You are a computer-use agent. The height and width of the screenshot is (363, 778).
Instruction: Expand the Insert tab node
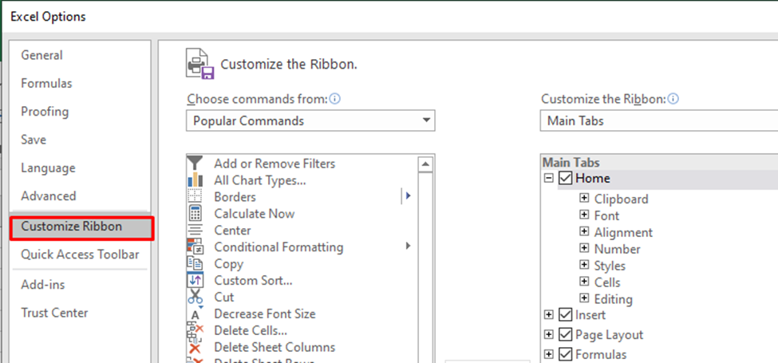point(548,314)
